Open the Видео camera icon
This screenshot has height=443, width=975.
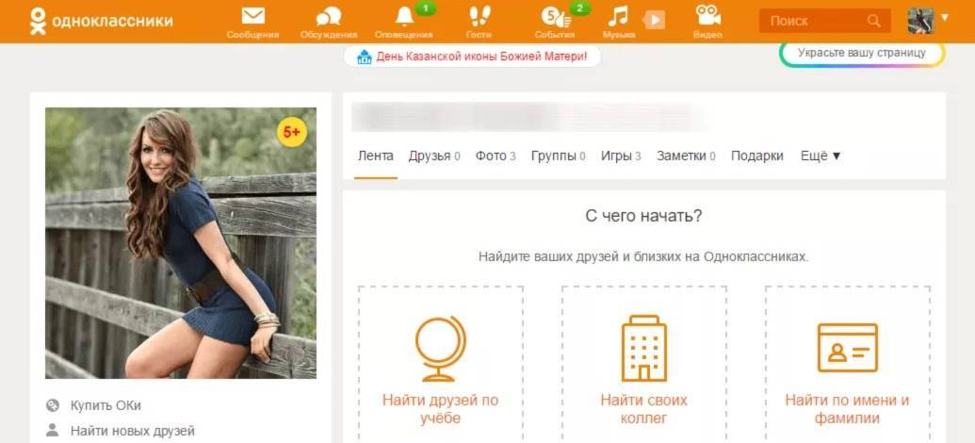click(x=707, y=15)
